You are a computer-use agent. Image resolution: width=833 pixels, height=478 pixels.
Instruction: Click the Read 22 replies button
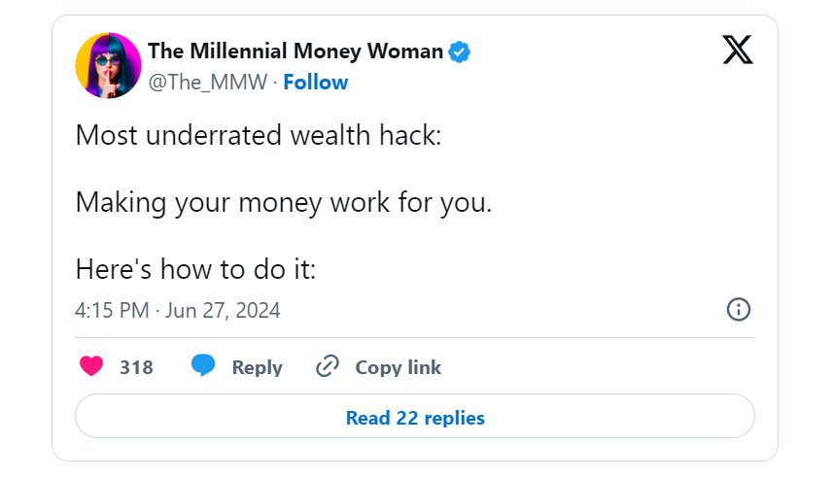[x=415, y=416]
